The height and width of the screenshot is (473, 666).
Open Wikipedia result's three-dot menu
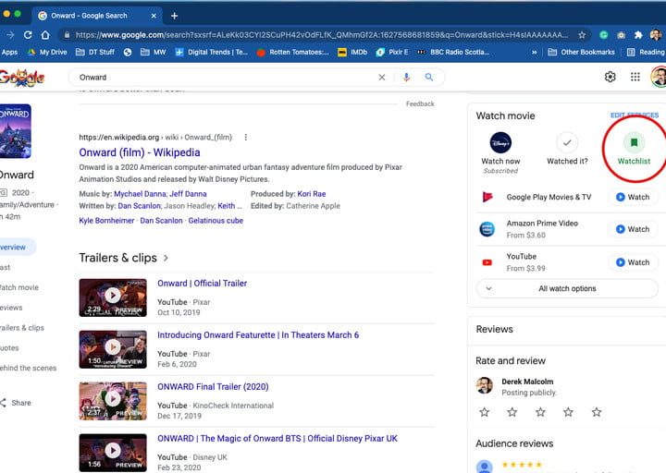tap(245, 137)
